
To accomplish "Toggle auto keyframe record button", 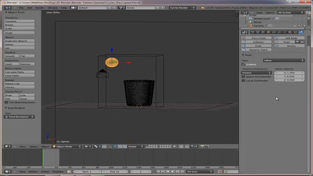I will [x=220, y=172].
